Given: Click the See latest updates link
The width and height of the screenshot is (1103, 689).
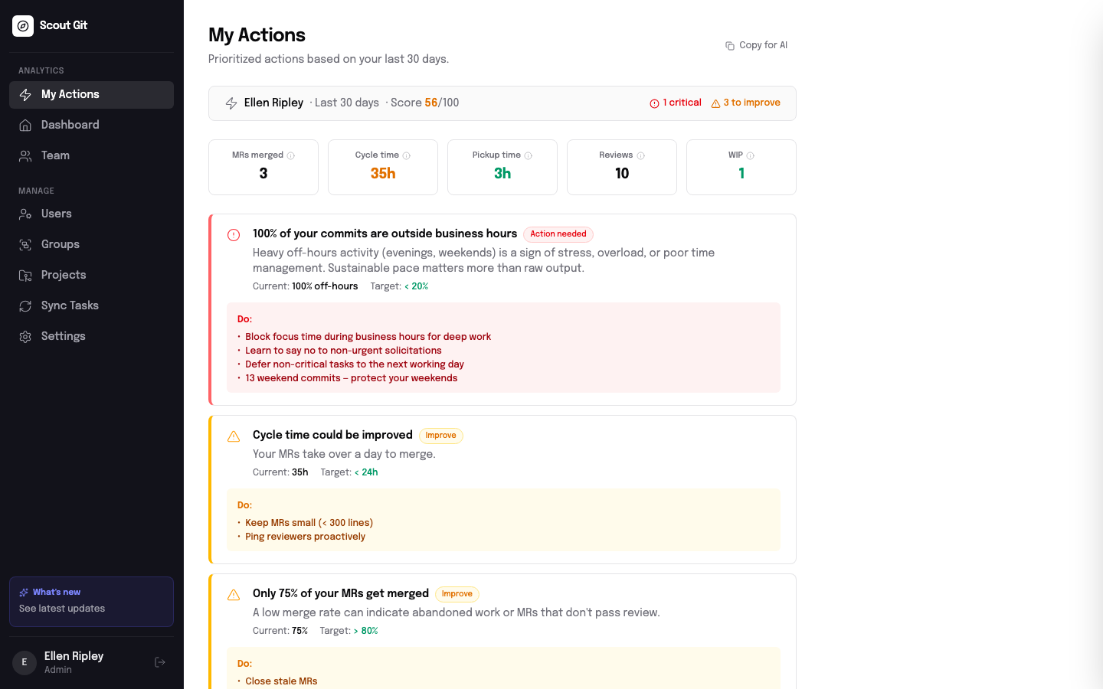Looking at the screenshot, I should pos(62,608).
